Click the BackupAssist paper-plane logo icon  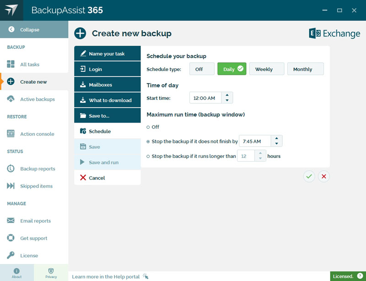pos(11,10)
